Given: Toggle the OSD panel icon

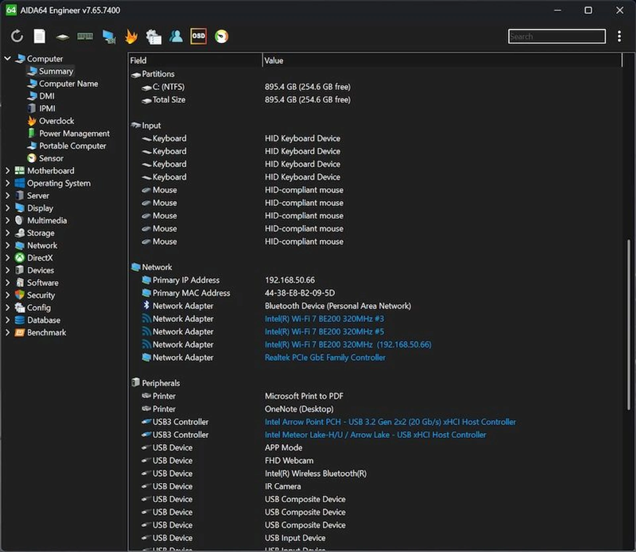Looking at the screenshot, I should [x=198, y=36].
